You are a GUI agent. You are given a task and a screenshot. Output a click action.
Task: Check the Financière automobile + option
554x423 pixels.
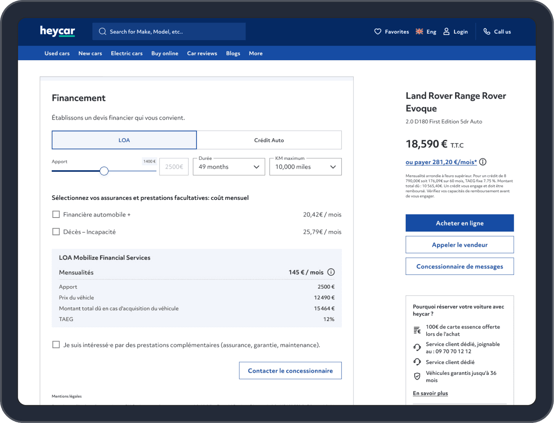click(56, 215)
